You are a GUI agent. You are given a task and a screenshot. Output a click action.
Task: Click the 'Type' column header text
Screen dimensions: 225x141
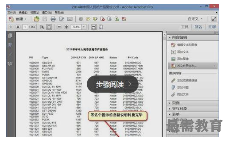pos(45,57)
